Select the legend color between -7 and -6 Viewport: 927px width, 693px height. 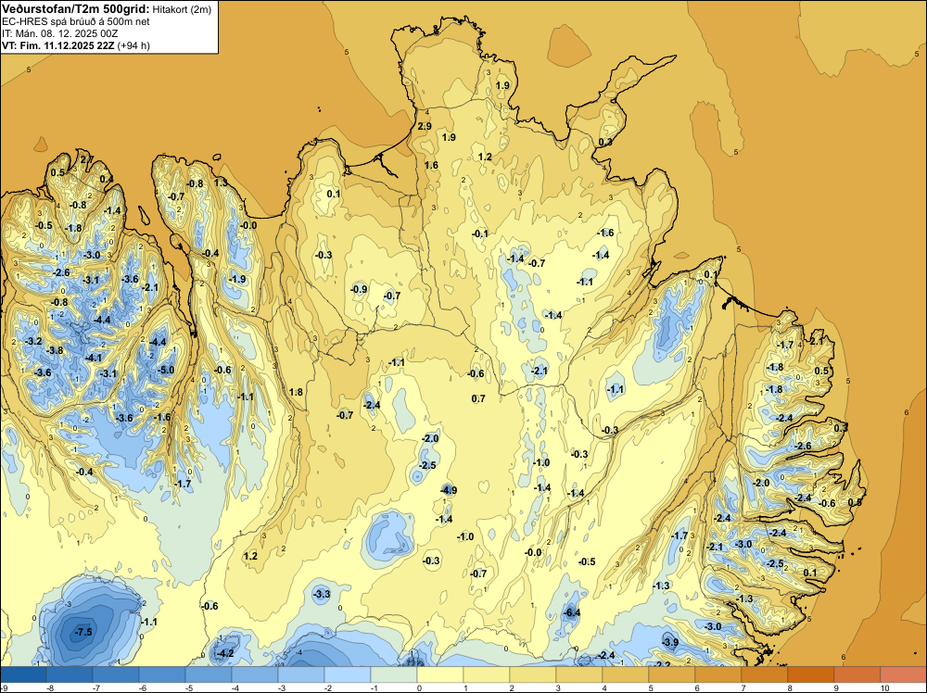(x=116, y=674)
